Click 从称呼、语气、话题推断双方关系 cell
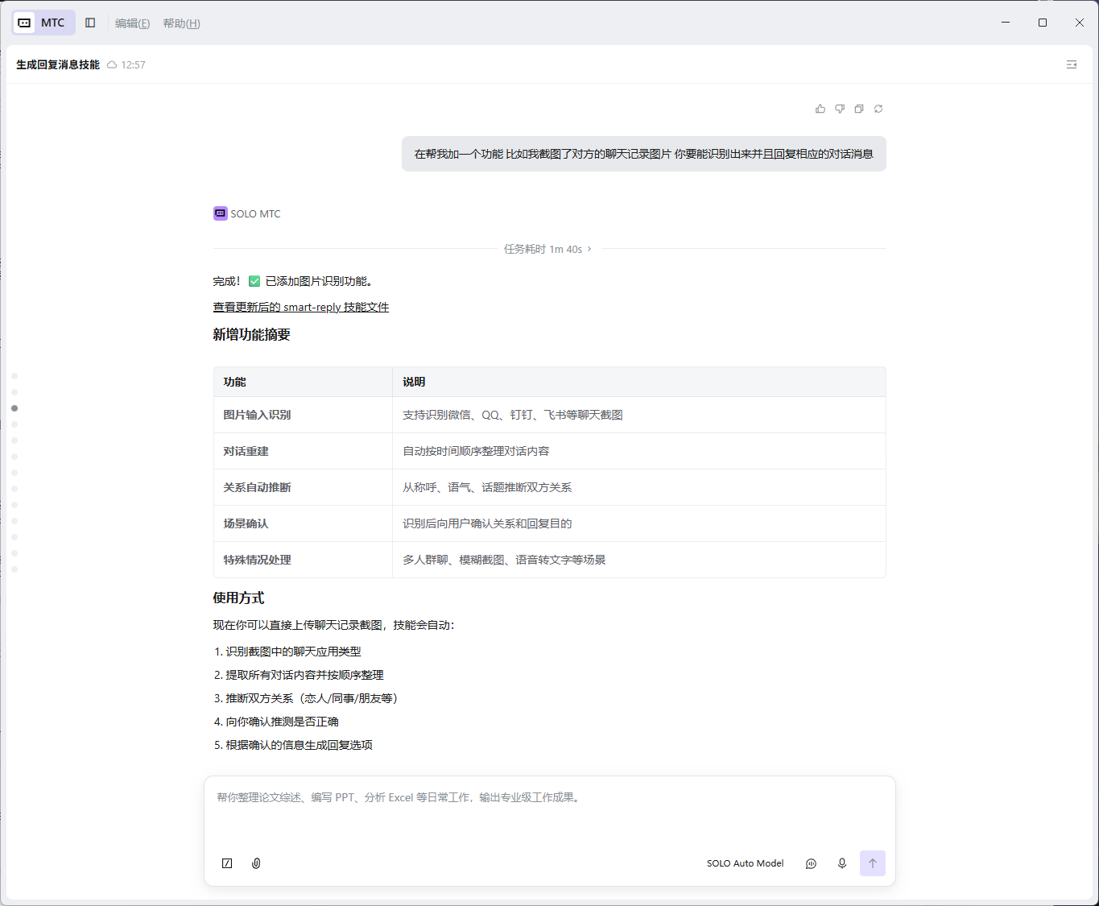Viewport: 1099px width, 906px height. pyautogui.click(x=638, y=487)
